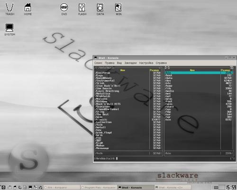Select the /boot directory in right panel
This screenshot has width=237, height=190.
pyautogui.click(x=199, y=76)
